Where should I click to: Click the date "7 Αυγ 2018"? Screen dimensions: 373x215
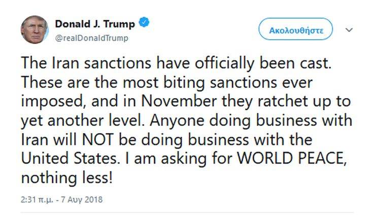(82, 200)
